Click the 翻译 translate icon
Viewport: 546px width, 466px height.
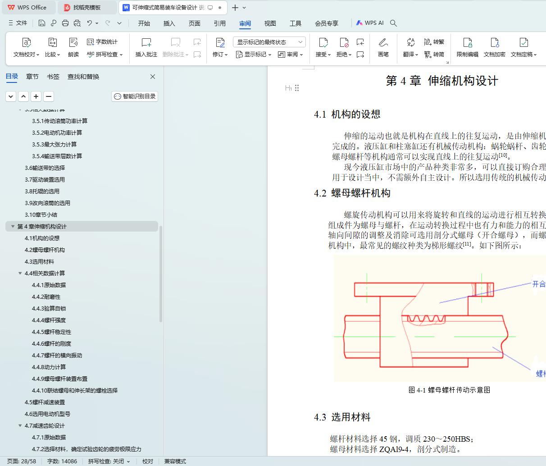coord(410,42)
